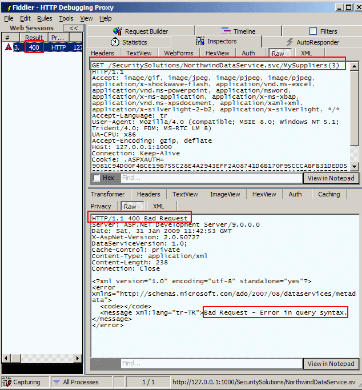
Task: Click the Statistics clock icon
Action: pyautogui.click(x=115, y=42)
